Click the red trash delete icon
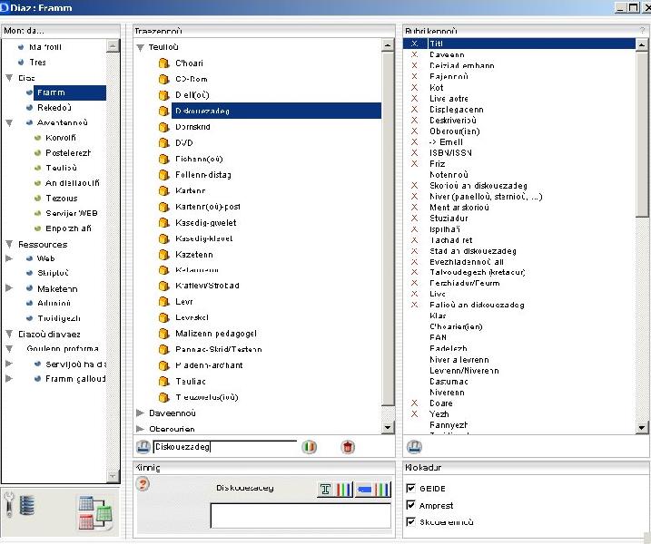 tap(348, 447)
